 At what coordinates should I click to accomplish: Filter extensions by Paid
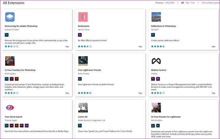point(187,3)
